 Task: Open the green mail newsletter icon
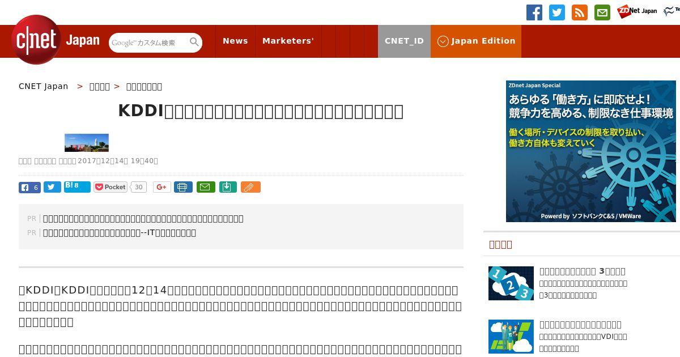602,12
